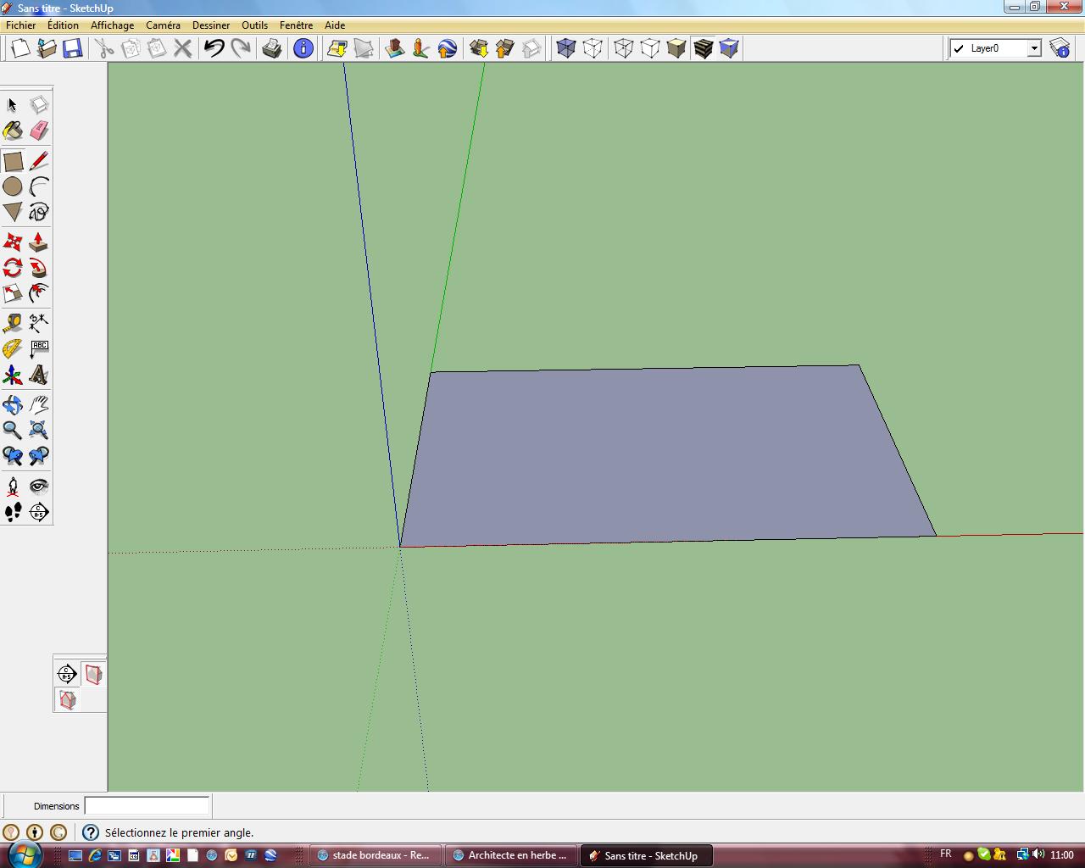
Task: Click the Protractor tool
Action: point(13,348)
